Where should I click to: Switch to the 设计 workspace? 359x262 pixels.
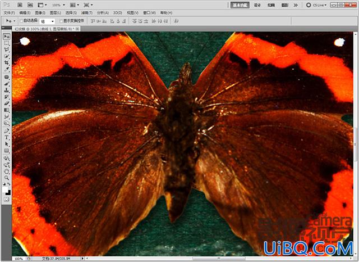click(257, 5)
